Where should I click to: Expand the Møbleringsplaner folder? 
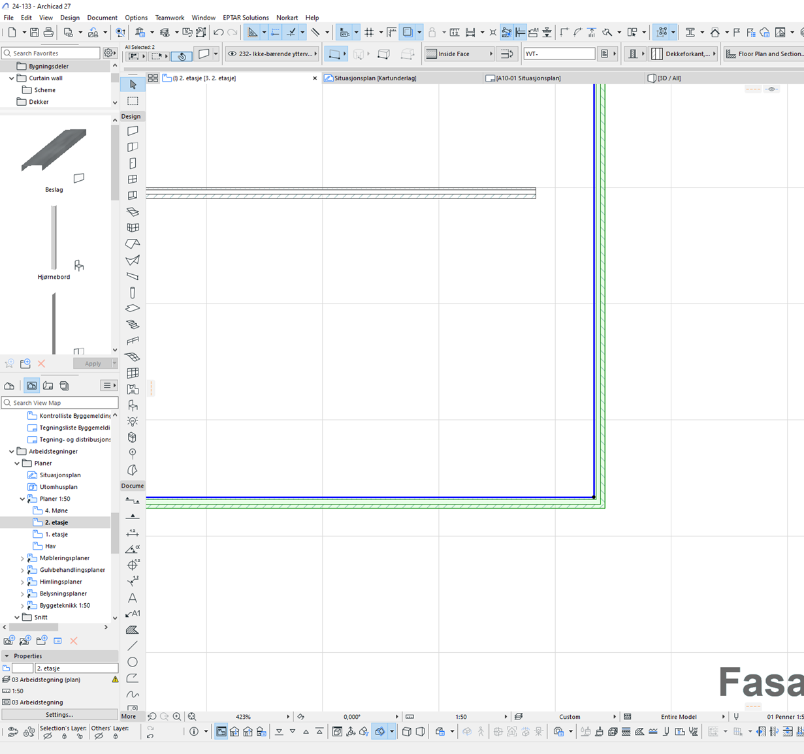click(x=22, y=559)
